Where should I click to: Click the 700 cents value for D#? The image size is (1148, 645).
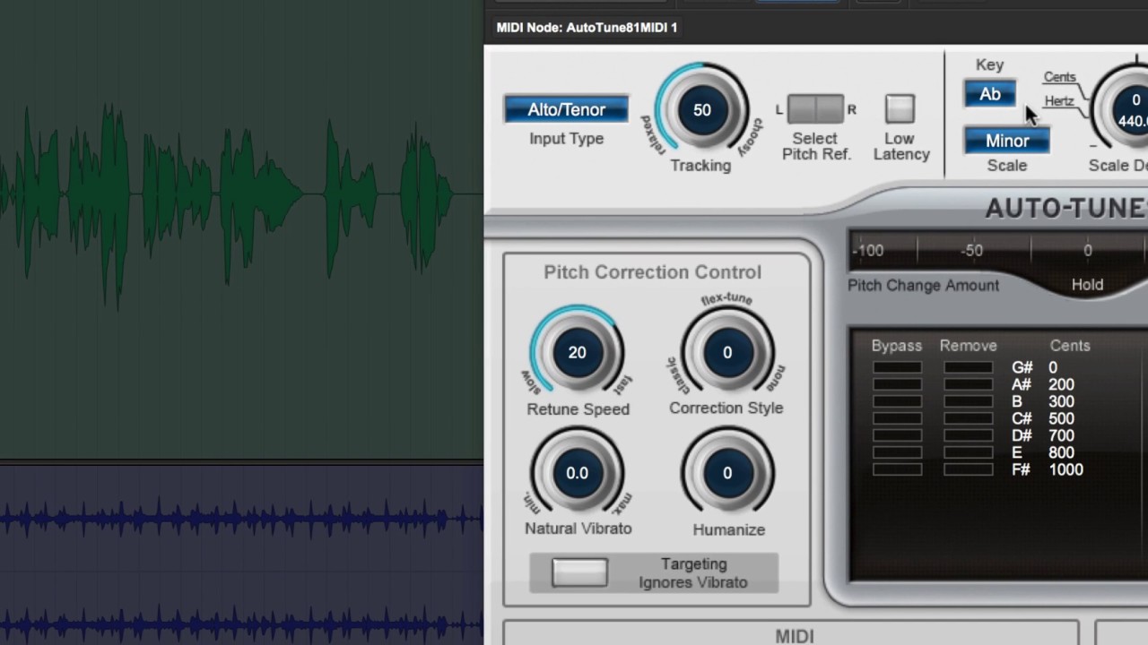click(x=1061, y=435)
